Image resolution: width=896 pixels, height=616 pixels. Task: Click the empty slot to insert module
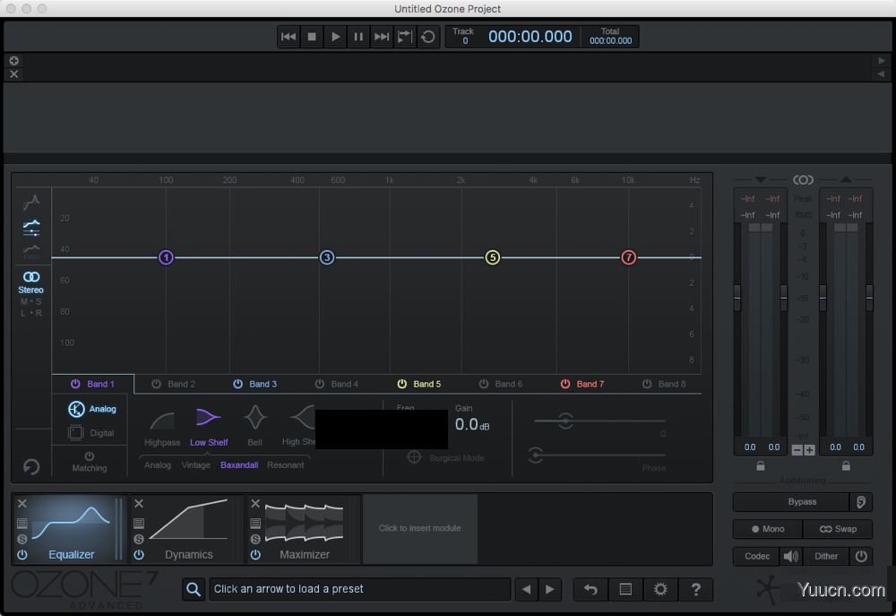click(420, 528)
